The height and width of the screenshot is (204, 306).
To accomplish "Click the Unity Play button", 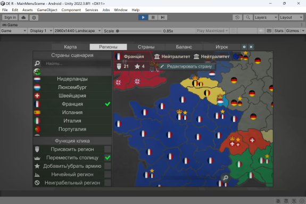I will pos(143,18).
